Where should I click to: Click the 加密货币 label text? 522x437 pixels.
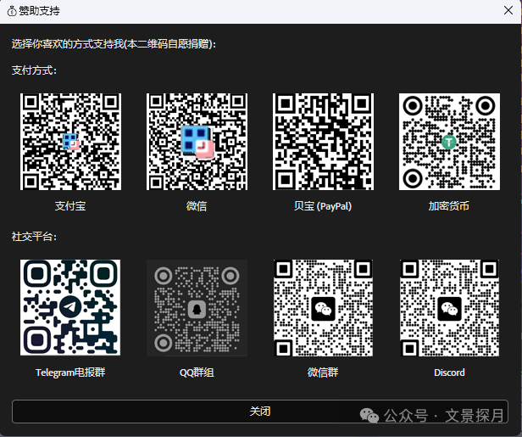(449, 206)
